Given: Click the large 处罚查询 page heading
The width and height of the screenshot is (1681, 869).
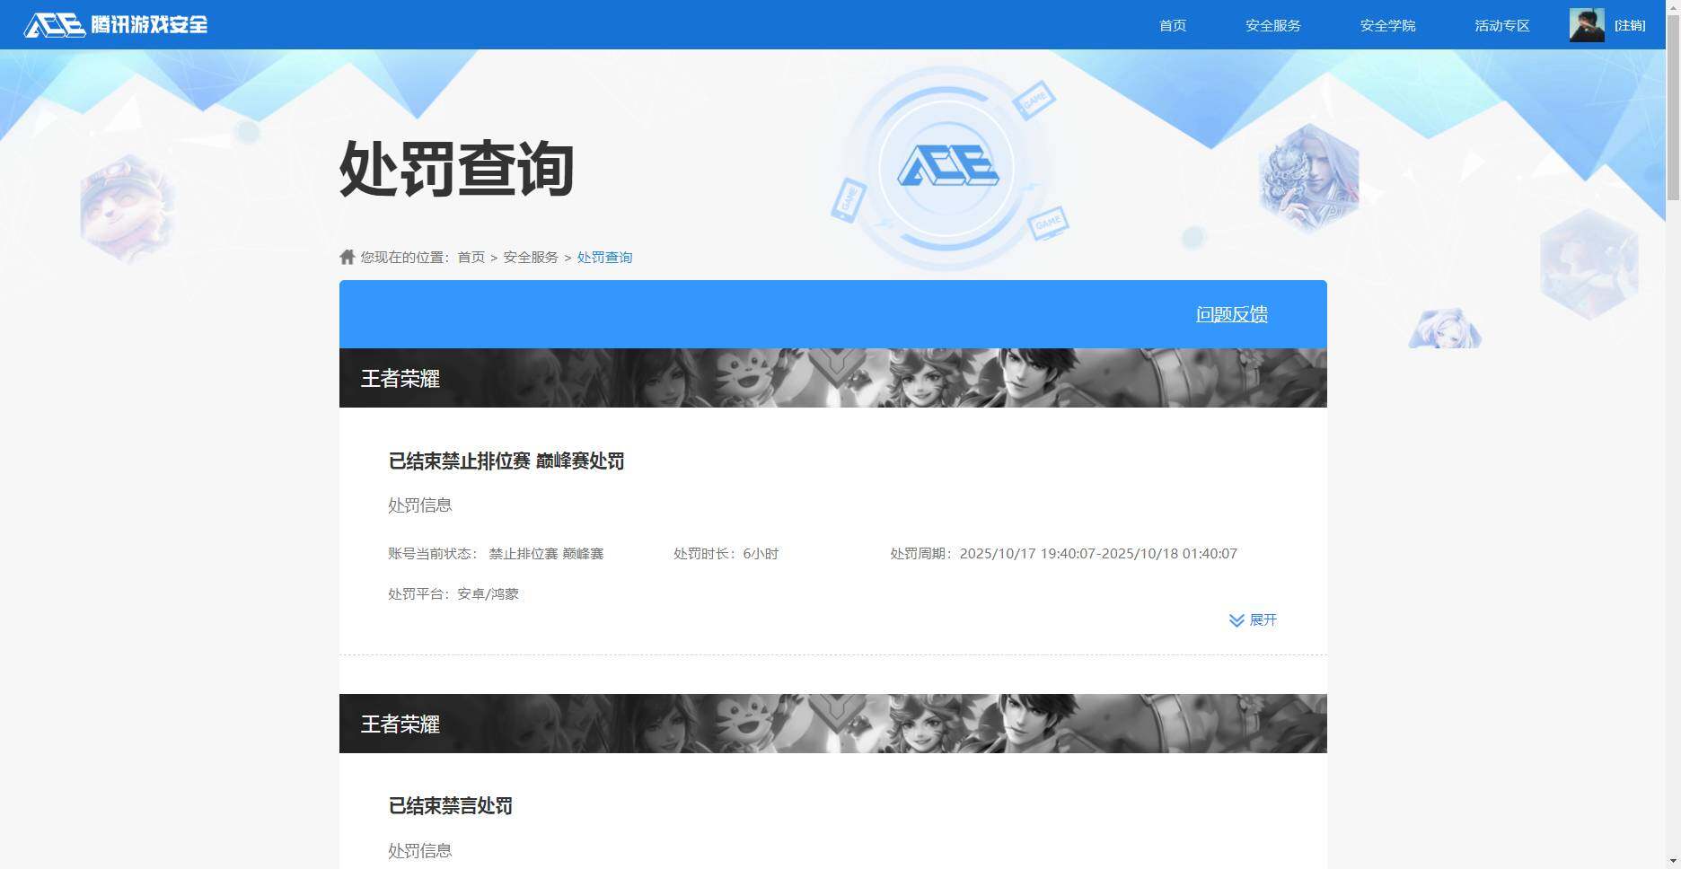Looking at the screenshot, I should coord(456,168).
